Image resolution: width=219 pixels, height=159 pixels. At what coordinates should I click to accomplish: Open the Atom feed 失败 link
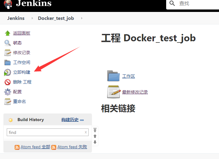(x=72, y=147)
